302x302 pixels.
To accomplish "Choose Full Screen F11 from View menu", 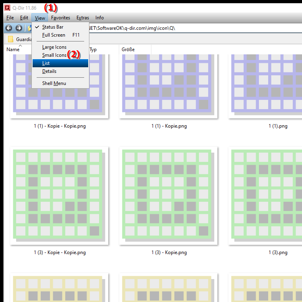I will 60,35.
